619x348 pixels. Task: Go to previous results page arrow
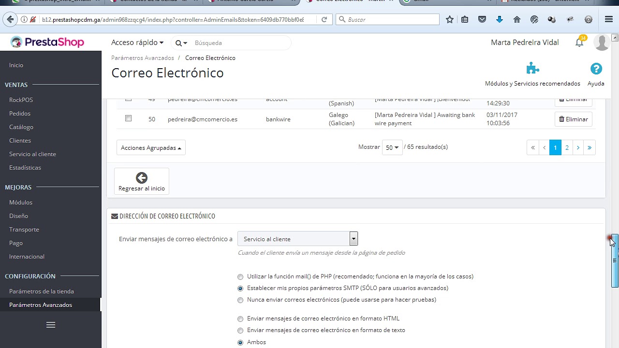pyautogui.click(x=544, y=147)
